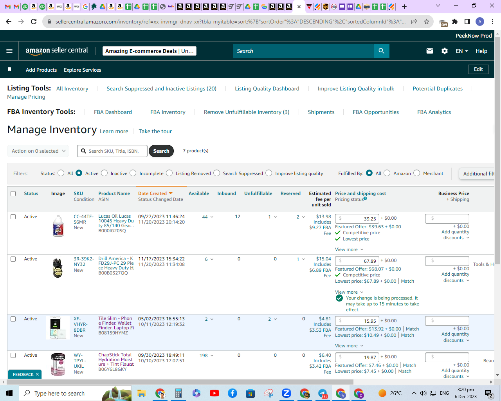Open the EN language dropdown
The width and height of the screenshot is (501, 401).
[462, 51]
